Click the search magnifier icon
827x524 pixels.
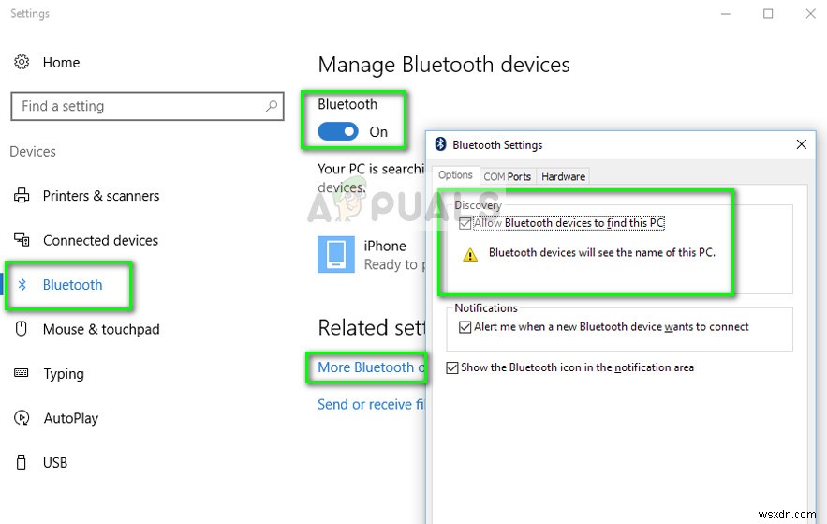271,106
